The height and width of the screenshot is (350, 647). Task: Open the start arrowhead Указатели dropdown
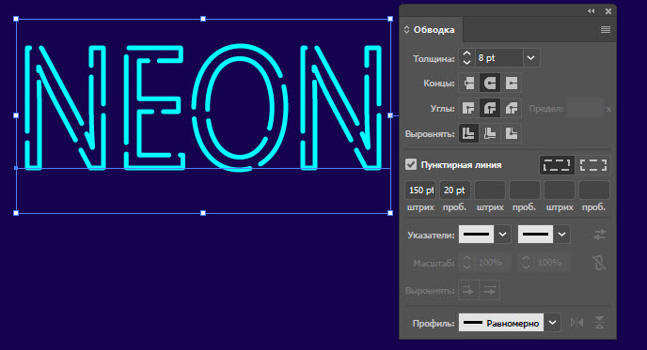[502, 235]
